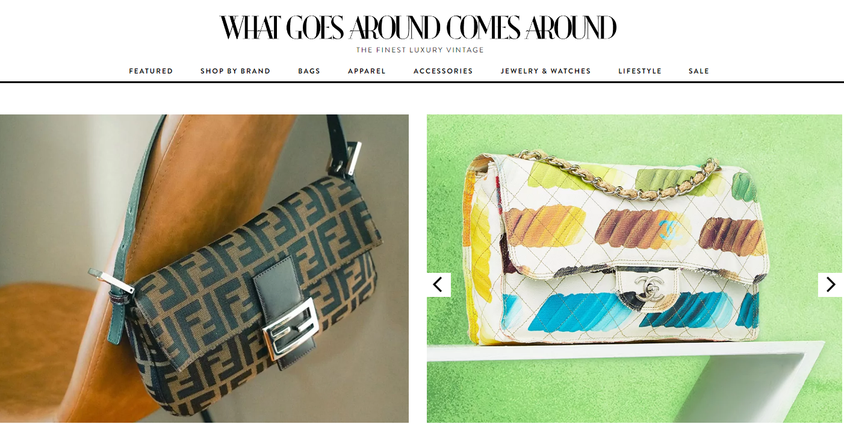Visit the Sale page
Image resolution: width=844 pixels, height=424 pixels.
pyautogui.click(x=699, y=71)
